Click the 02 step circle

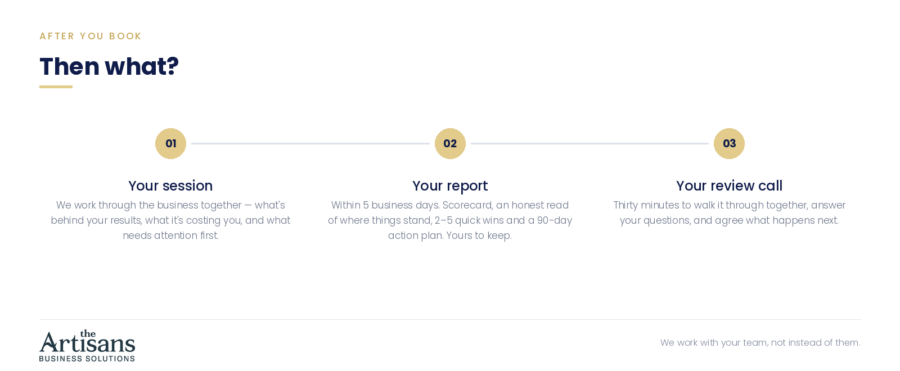click(x=450, y=143)
